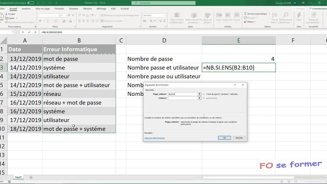Click the align top icon
Screen dimensions: 327x184
click(80, 15)
